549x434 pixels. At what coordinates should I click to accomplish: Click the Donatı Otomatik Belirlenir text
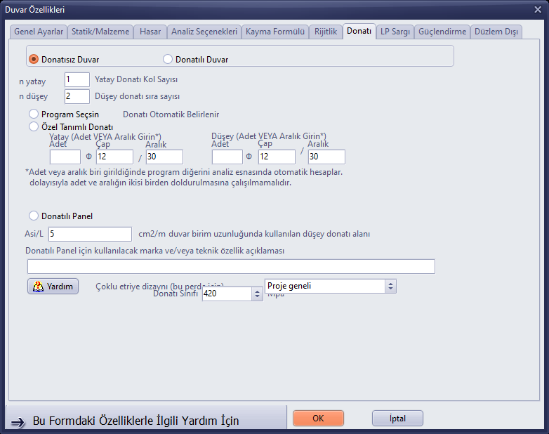point(171,114)
